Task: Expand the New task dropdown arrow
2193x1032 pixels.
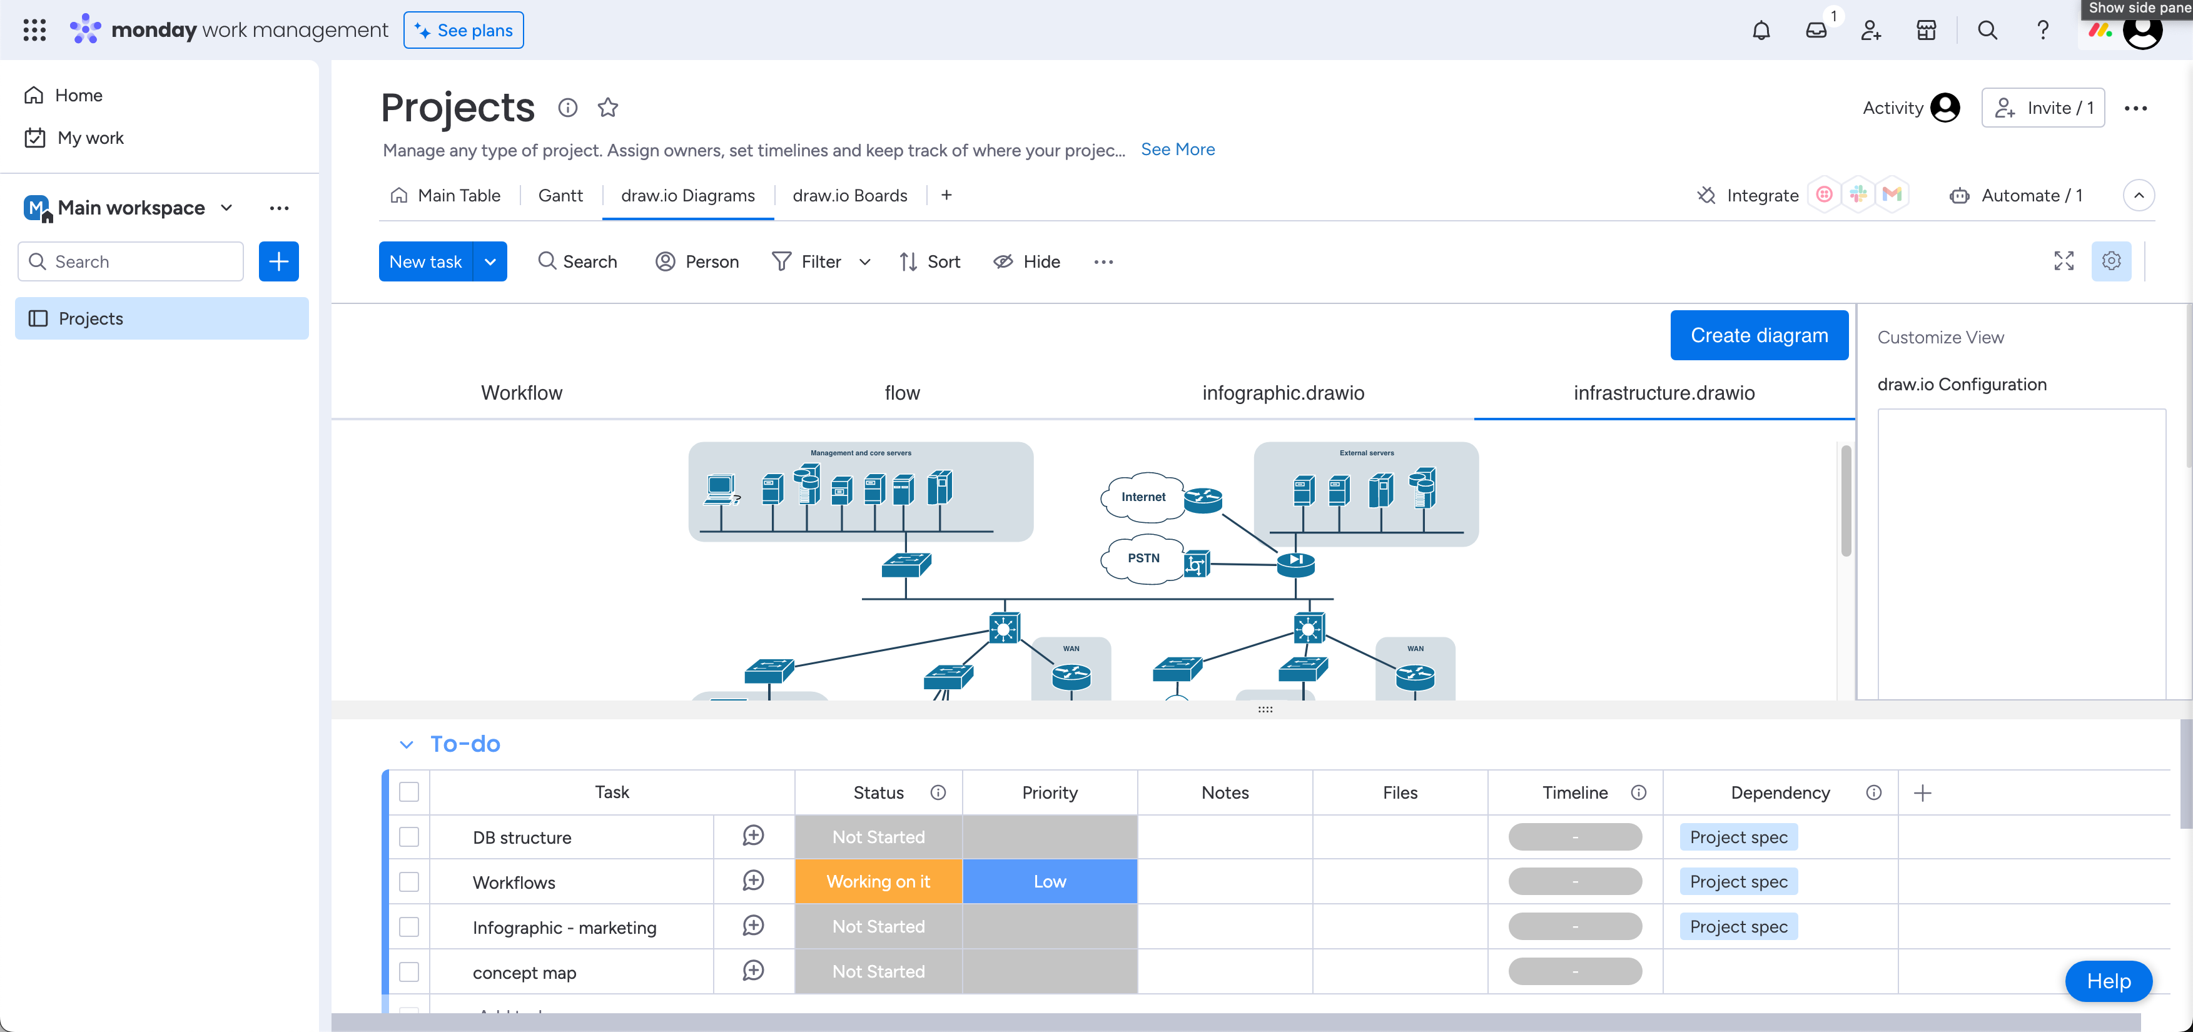Action: pyautogui.click(x=491, y=261)
